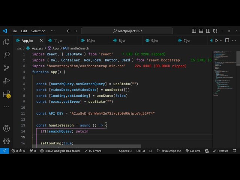The image size is (240, 180).
Task: Click Go Live in status bar
Action: tap(193, 151)
